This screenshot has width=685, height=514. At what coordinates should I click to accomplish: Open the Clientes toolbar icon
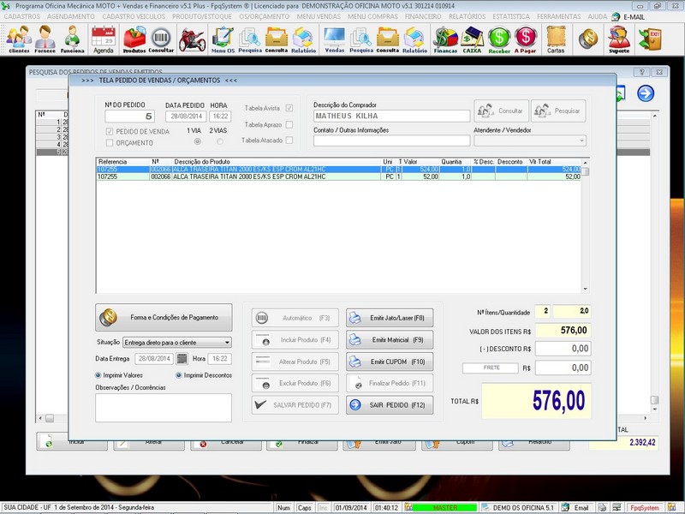click(x=19, y=39)
